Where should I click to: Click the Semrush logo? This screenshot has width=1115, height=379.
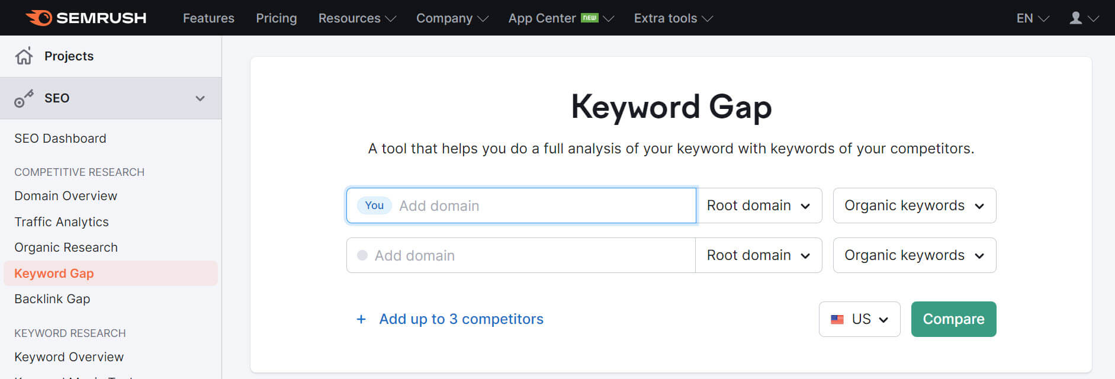click(x=86, y=18)
